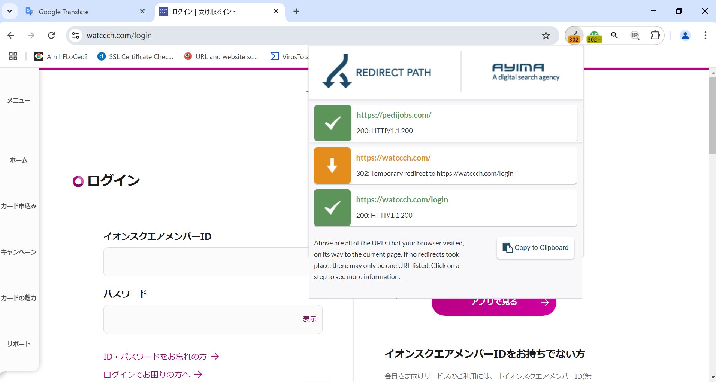Close the ログイン tab
Screen dimensions: 716x382
276,11
